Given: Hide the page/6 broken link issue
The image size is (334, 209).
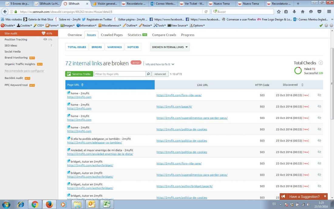Looking at the screenshot, I should click(x=319, y=106).
